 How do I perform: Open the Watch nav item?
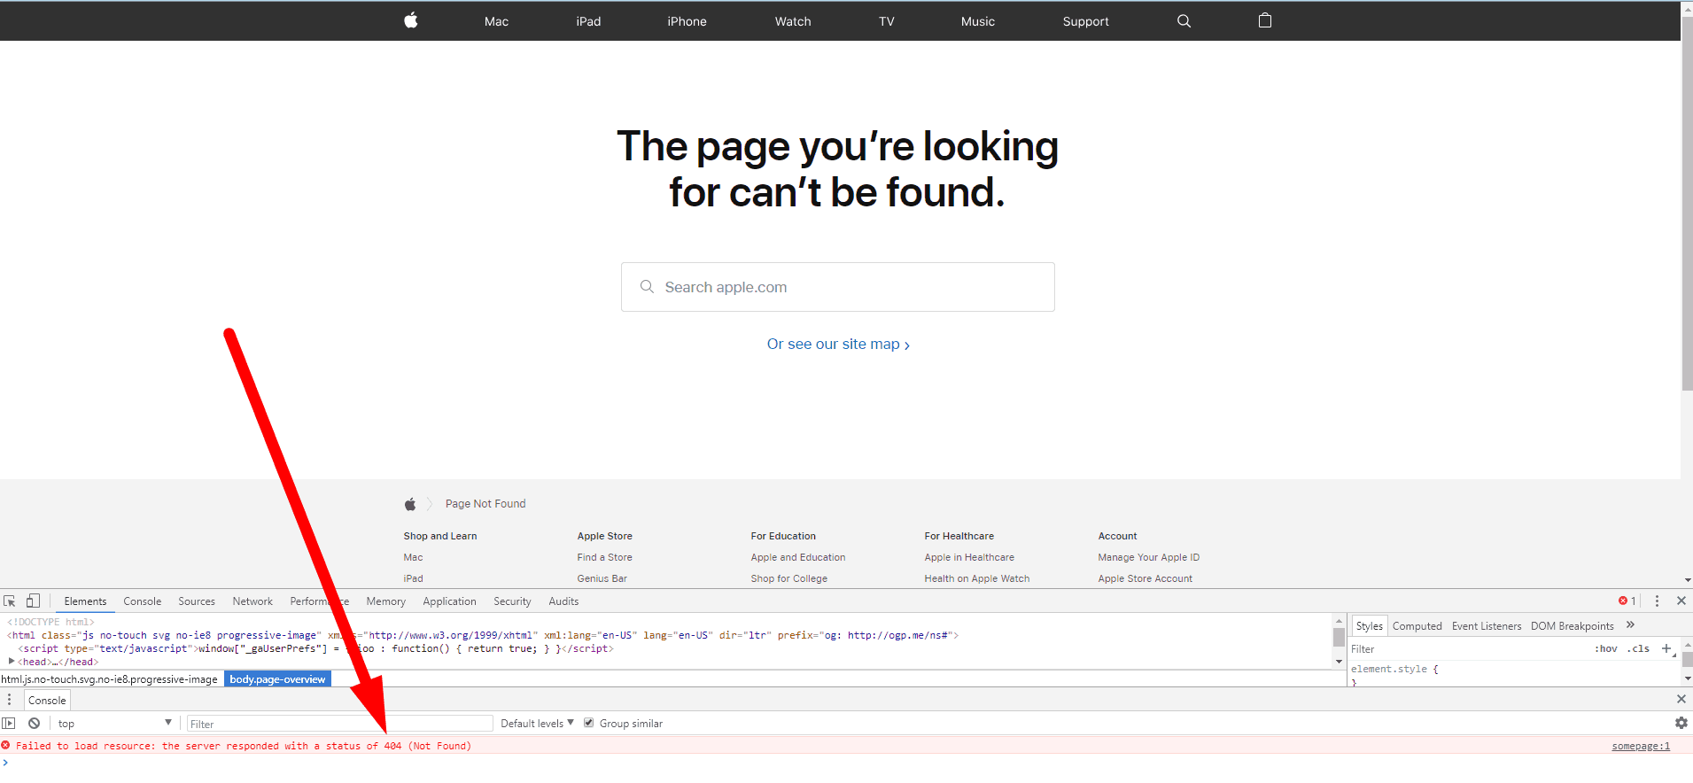(x=793, y=21)
